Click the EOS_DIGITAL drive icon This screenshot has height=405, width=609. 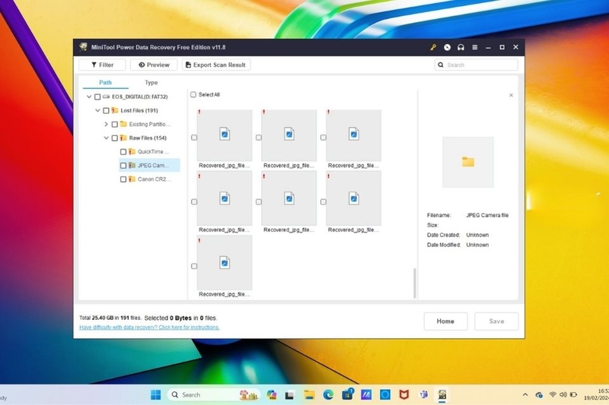point(106,97)
